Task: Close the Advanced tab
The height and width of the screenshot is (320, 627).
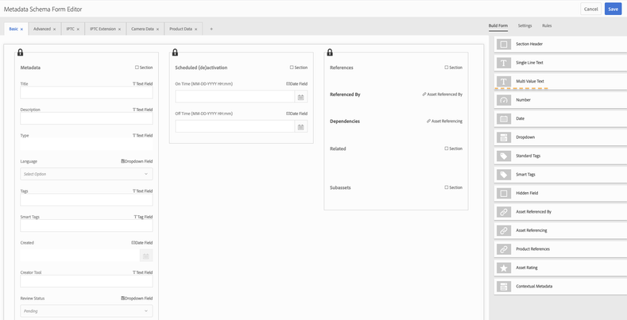Action: pyautogui.click(x=54, y=29)
